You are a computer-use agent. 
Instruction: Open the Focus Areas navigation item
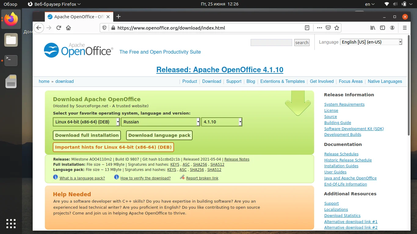[351, 81]
